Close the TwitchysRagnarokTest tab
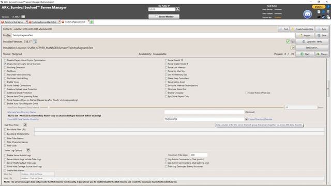 pyautogui.click(x=88, y=22)
